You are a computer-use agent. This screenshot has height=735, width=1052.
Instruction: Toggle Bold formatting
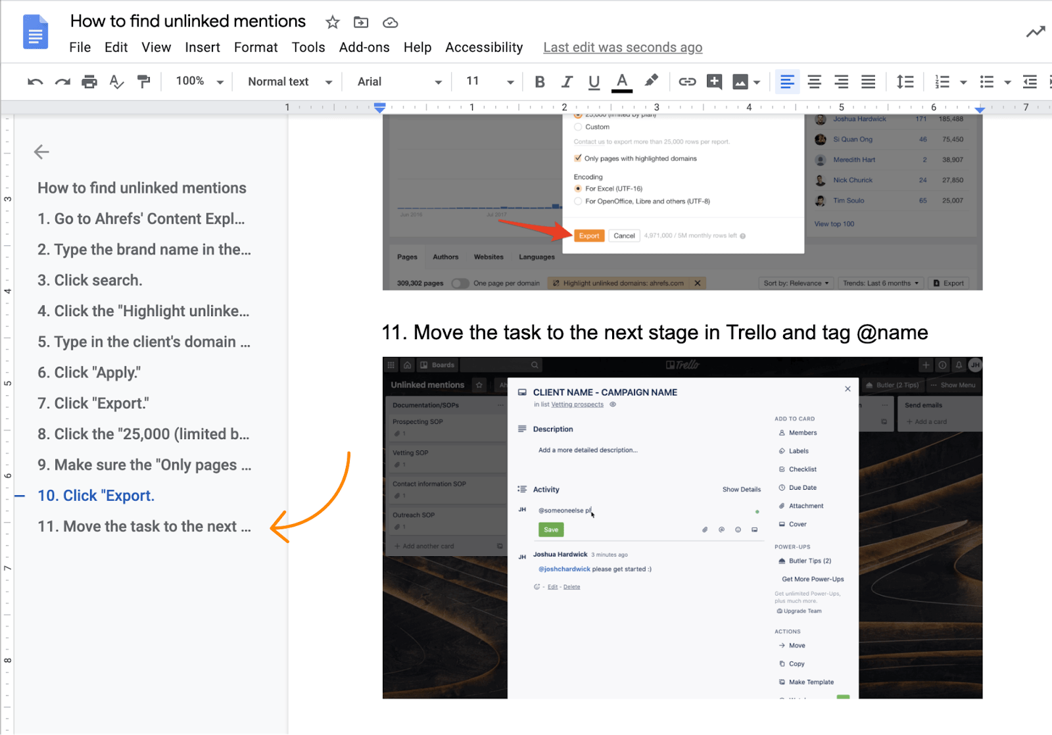pyautogui.click(x=540, y=82)
